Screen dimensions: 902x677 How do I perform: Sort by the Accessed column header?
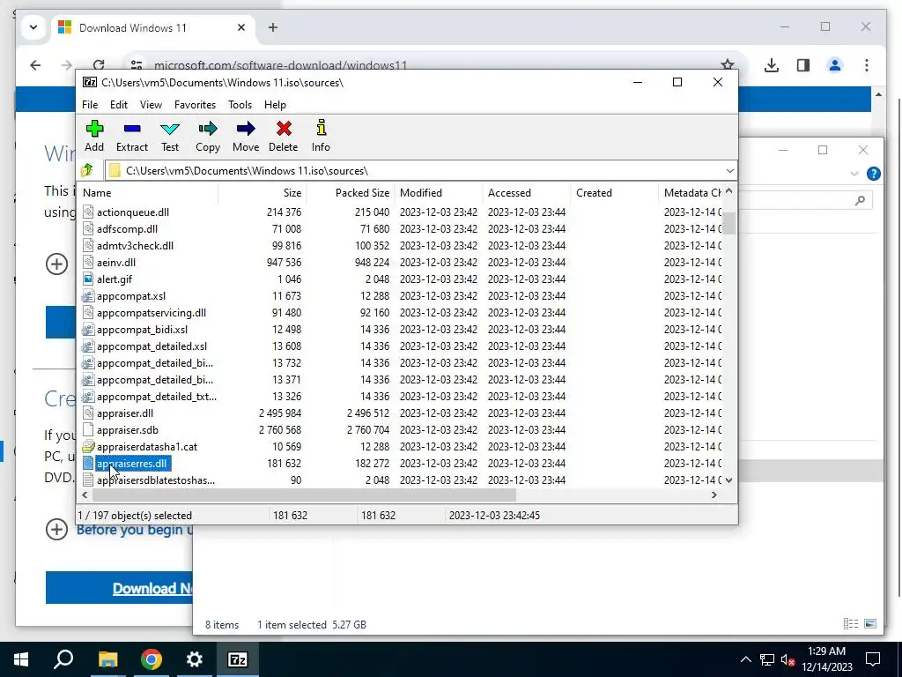[527, 193]
